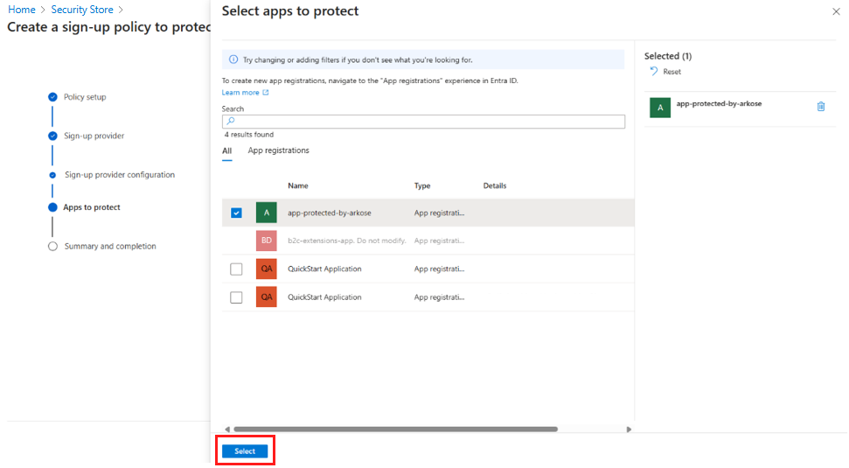Viewport: 849px width, 468px height.
Task: Select the Policy setup step
Action: click(x=85, y=97)
